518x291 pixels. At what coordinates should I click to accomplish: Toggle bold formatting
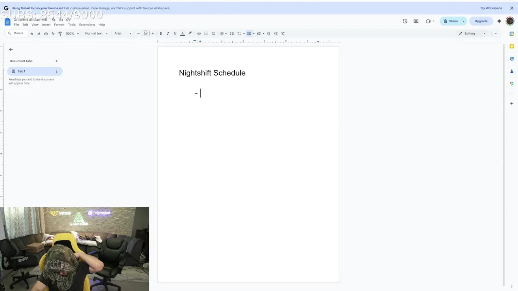161,34
